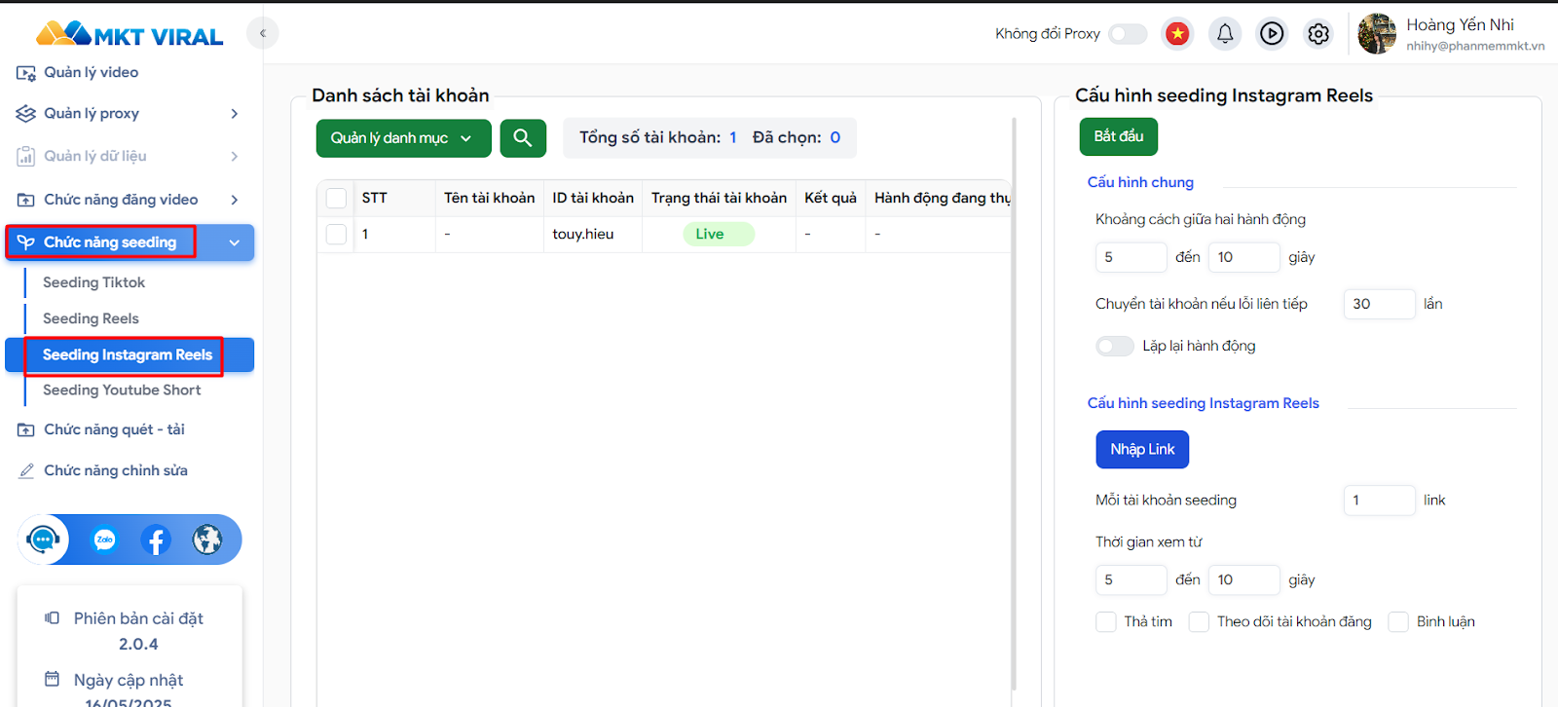Check the select-all header checkbox

click(x=337, y=199)
